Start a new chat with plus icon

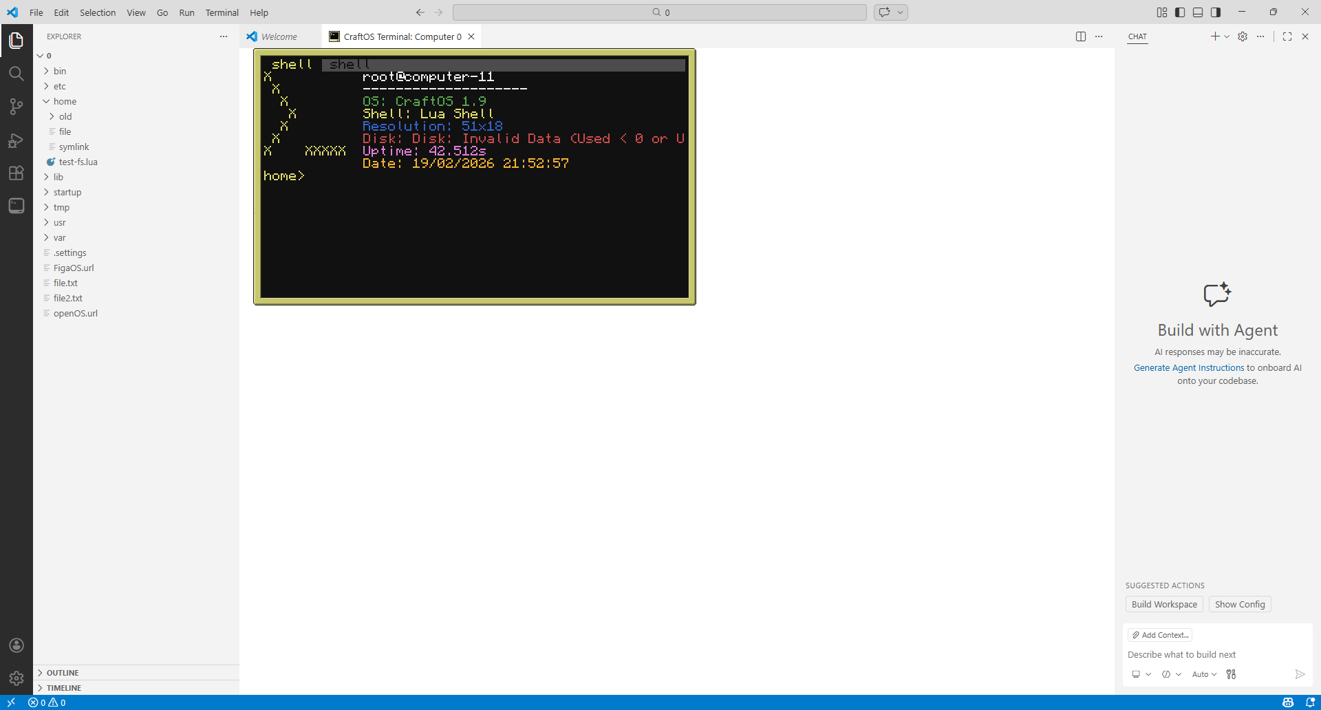pyautogui.click(x=1215, y=36)
